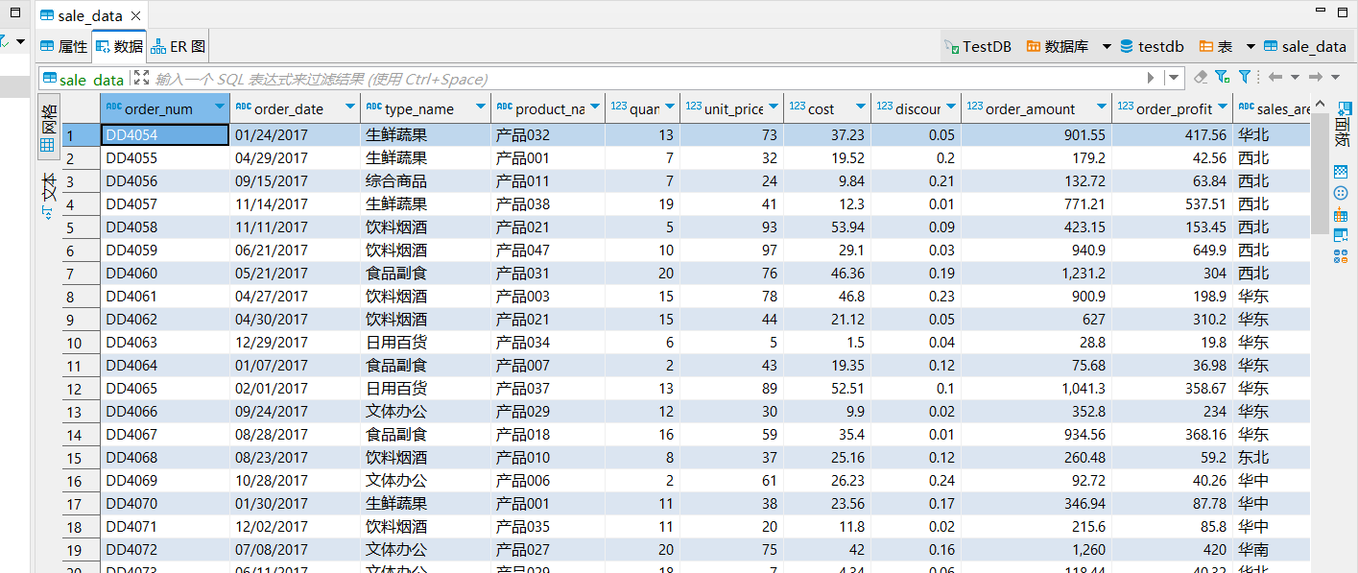Open order_num column filter dropdown
Screen dimensions: 1358x573
click(x=220, y=107)
